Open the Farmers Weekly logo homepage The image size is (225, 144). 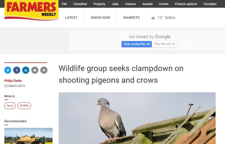[31, 10]
